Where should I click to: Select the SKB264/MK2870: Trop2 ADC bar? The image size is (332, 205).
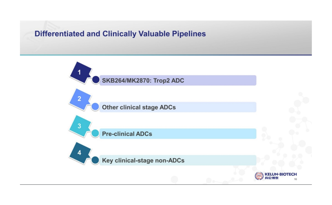coord(178,80)
